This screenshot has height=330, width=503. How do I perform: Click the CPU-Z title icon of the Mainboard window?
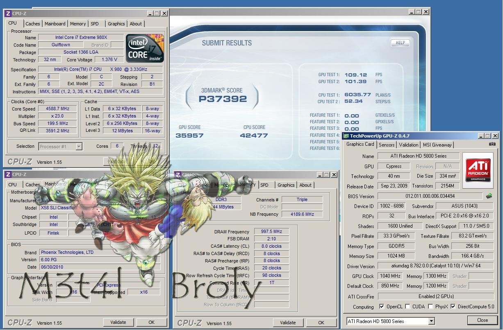(x=8, y=174)
